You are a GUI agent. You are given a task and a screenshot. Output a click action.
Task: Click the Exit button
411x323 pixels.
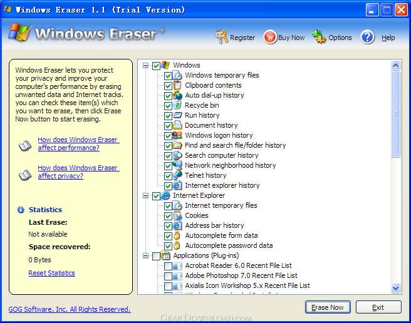[378, 307]
